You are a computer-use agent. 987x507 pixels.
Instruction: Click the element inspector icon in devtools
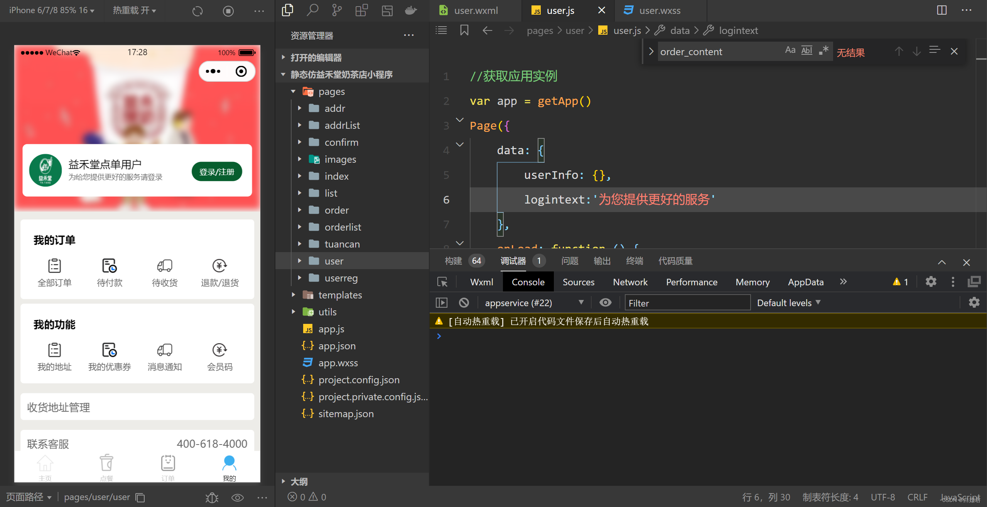[x=442, y=282]
